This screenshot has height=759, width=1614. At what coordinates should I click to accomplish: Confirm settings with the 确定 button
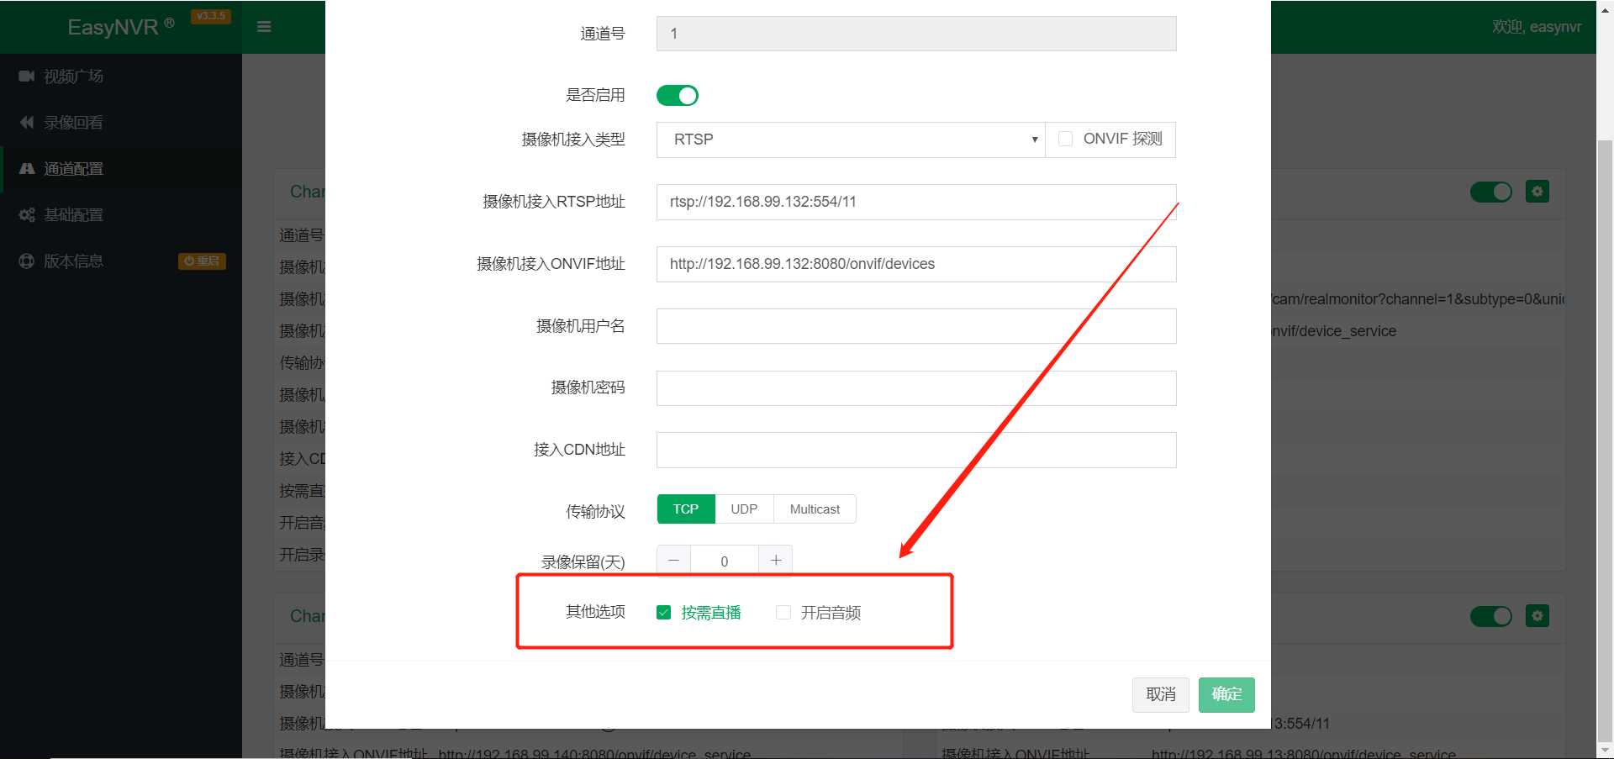1226,694
